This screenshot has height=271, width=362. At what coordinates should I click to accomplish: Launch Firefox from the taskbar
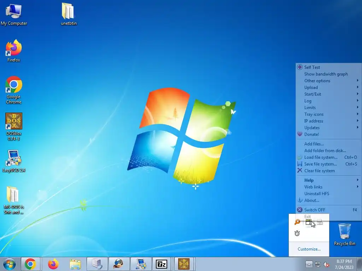coord(53,264)
